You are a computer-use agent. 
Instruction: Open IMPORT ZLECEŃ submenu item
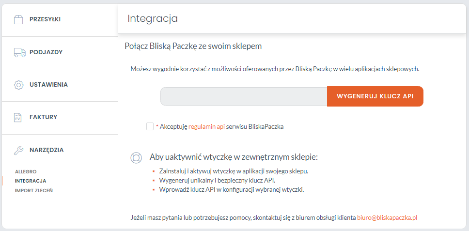pyautogui.click(x=34, y=191)
